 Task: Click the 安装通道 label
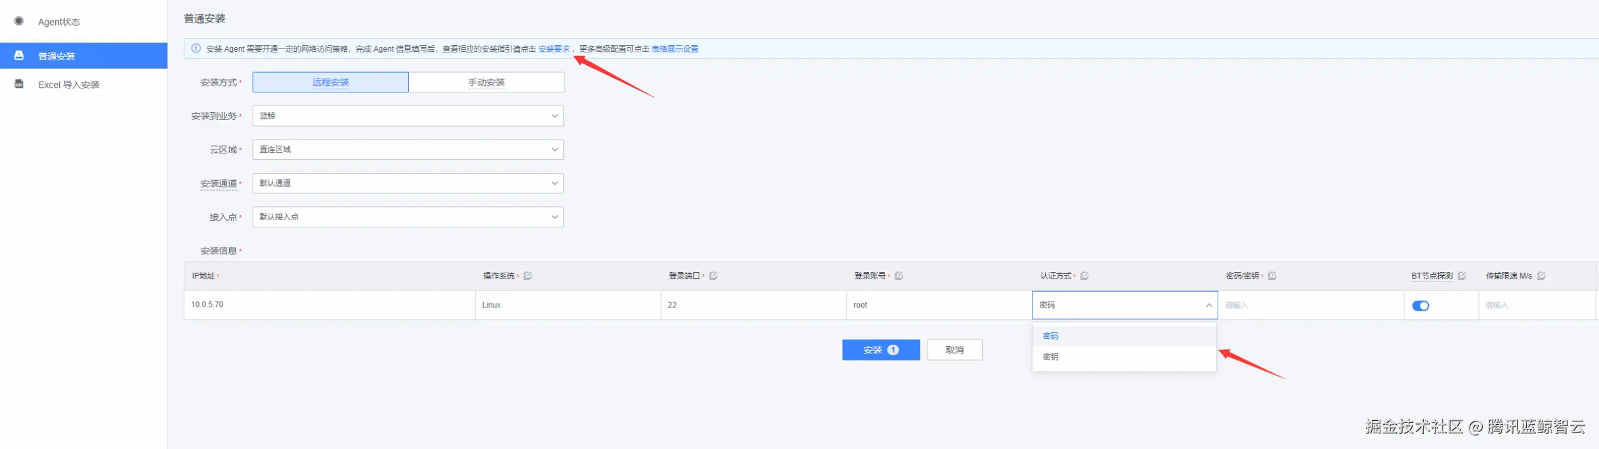coord(219,184)
